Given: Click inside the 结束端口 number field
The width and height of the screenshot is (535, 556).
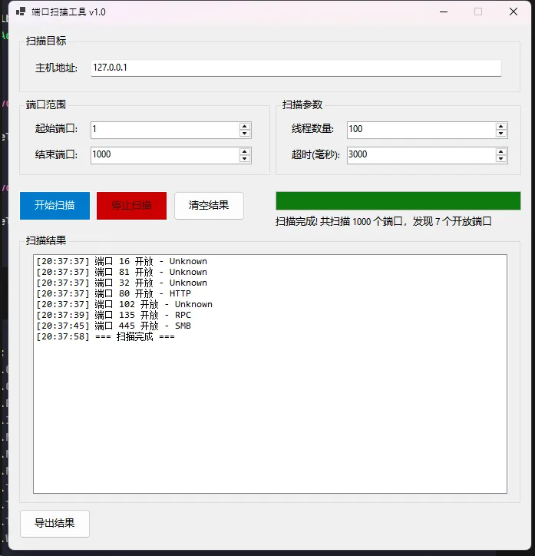Looking at the screenshot, I should point(163,154).
